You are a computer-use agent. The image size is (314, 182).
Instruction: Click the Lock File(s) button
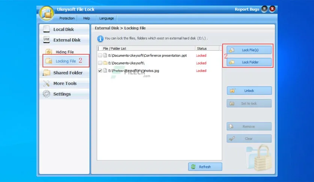tap(249, 50)
